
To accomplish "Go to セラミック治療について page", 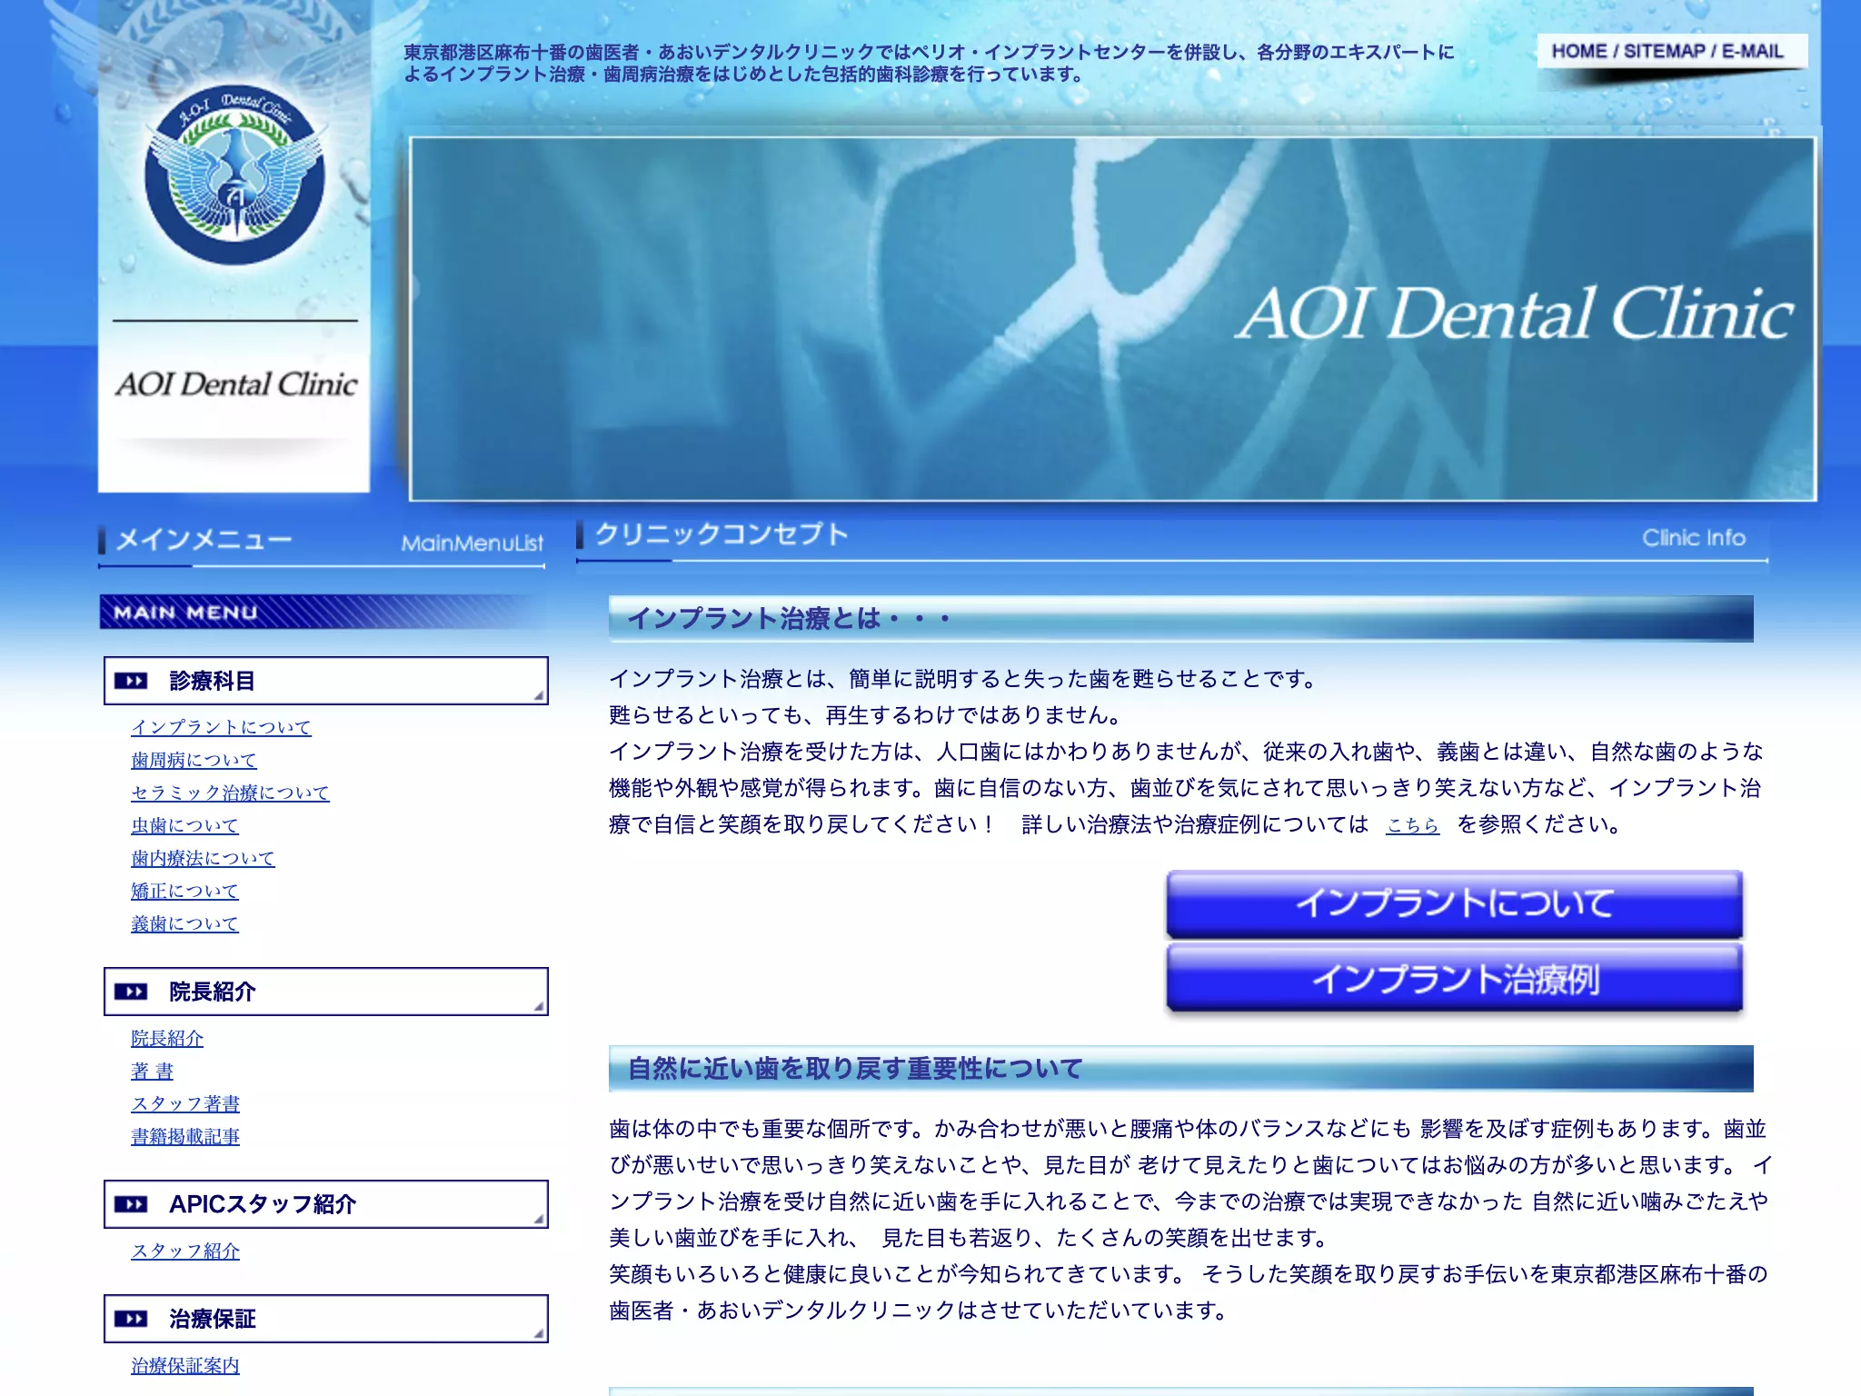I will coord(230,793).
